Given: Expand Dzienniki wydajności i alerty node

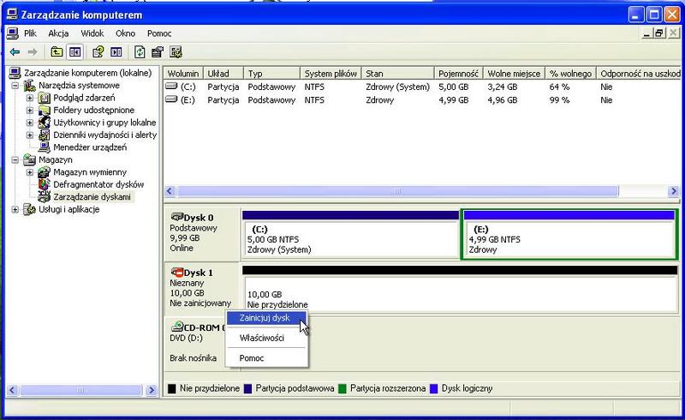Looking at the screenshot, I should [30, 135].
